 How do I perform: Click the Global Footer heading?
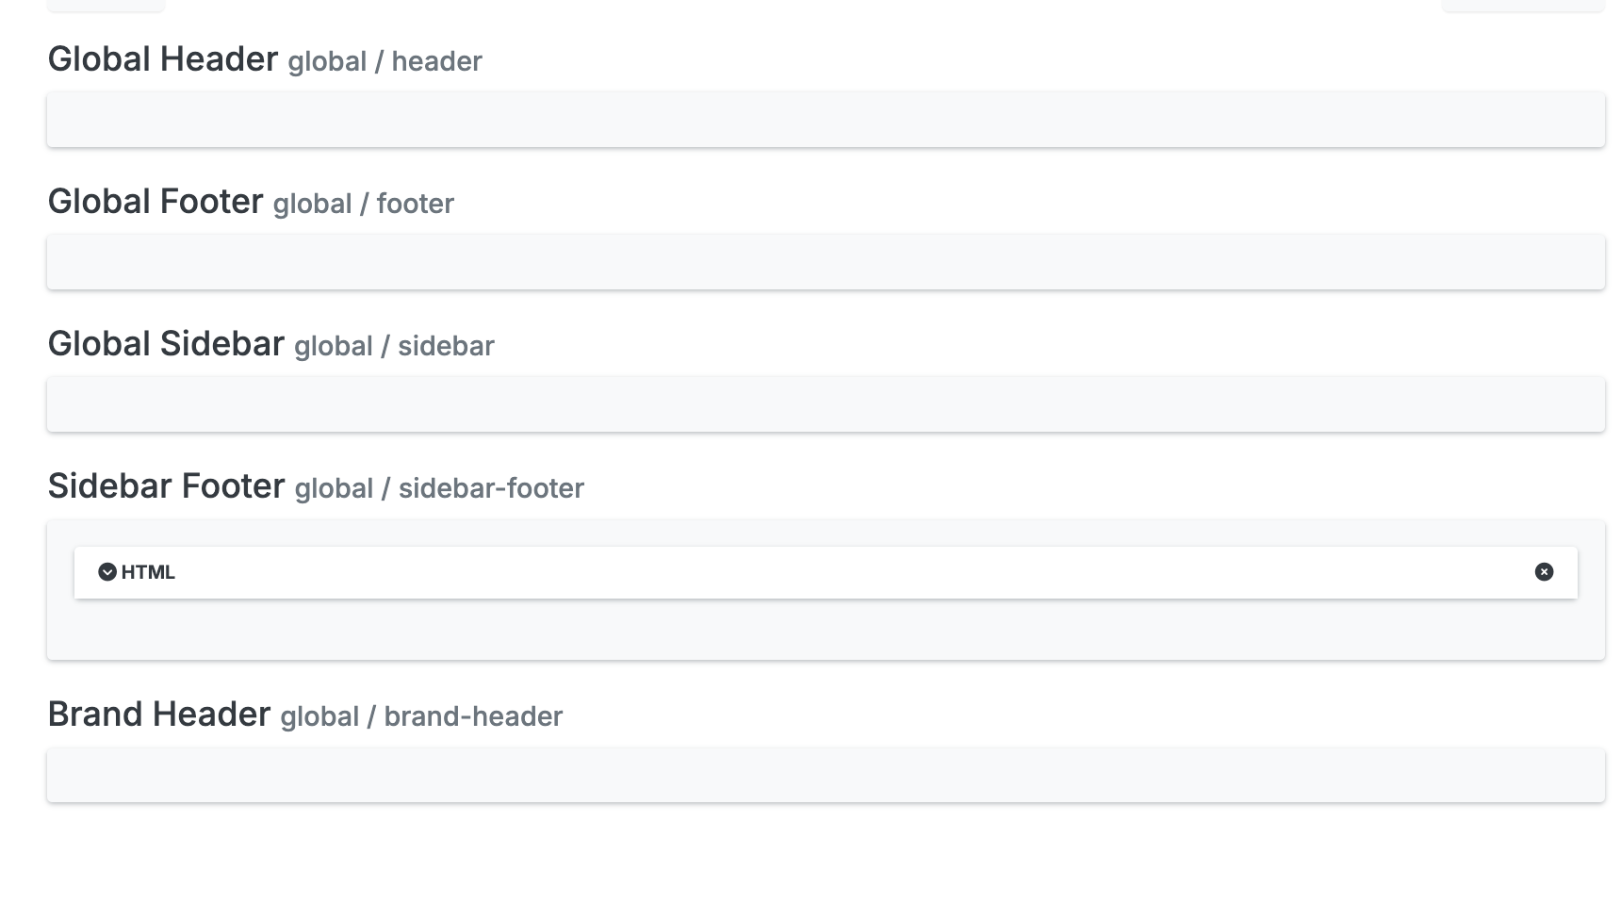click(156, 201)
